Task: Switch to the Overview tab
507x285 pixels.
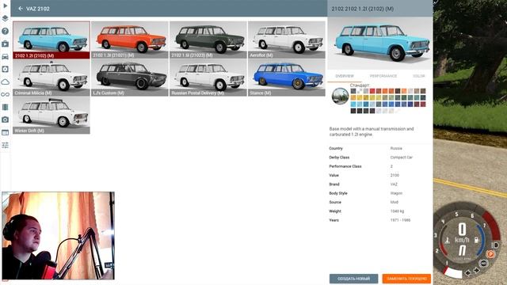Action: click(x=345, y=76)
